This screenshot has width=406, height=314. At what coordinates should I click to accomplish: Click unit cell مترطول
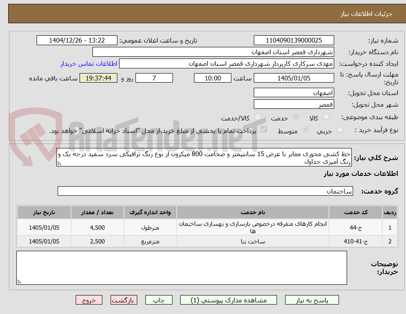click(x=150, y=228)
